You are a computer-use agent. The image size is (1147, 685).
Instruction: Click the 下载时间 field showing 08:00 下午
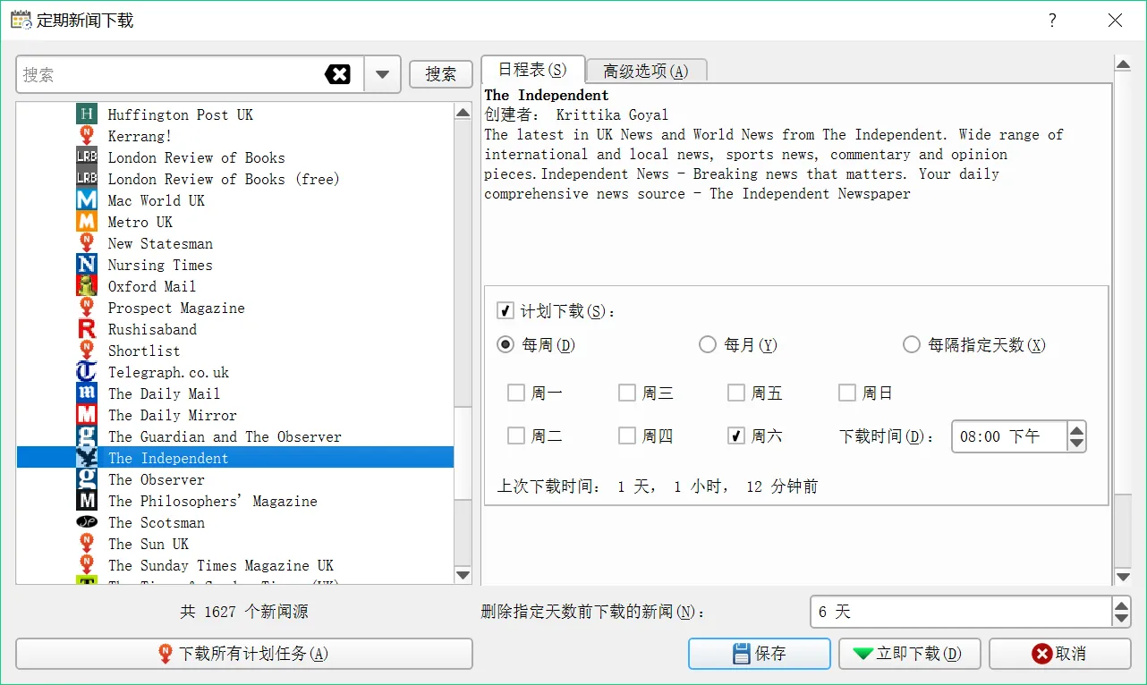coord(1010,436)
